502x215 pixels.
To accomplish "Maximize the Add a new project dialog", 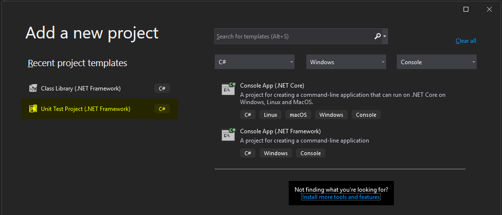I will tap(466, 9).
